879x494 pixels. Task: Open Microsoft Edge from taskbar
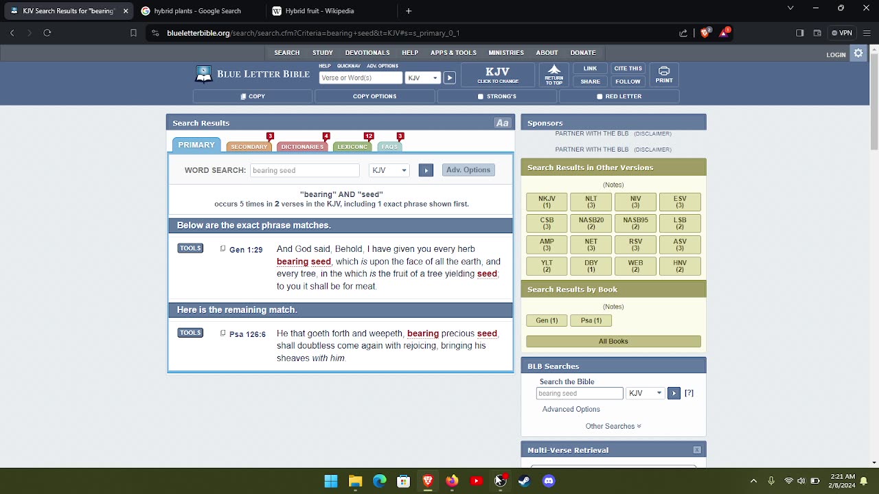click(379, 481)
